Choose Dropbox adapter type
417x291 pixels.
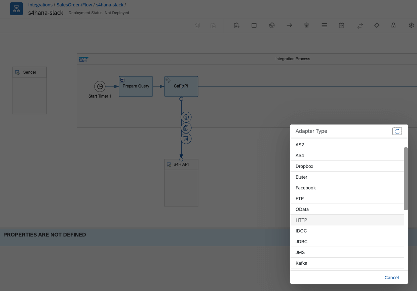coord(347,166)
